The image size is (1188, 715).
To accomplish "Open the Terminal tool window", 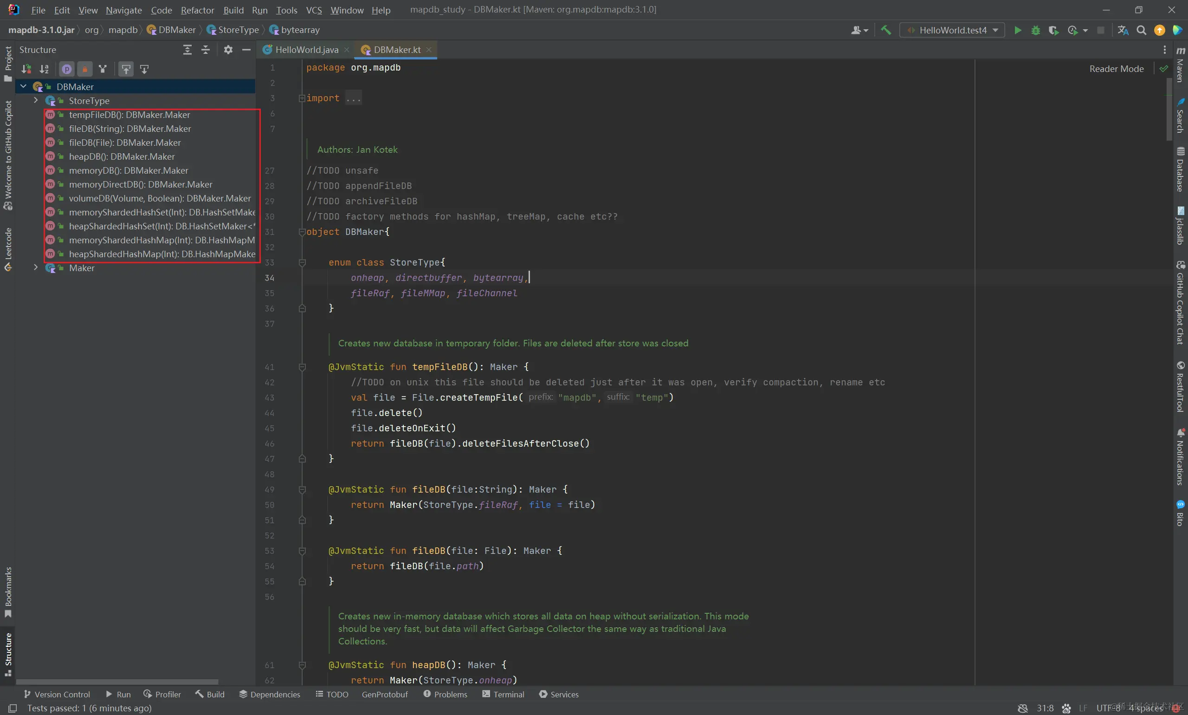I will (x=503, y=694).
